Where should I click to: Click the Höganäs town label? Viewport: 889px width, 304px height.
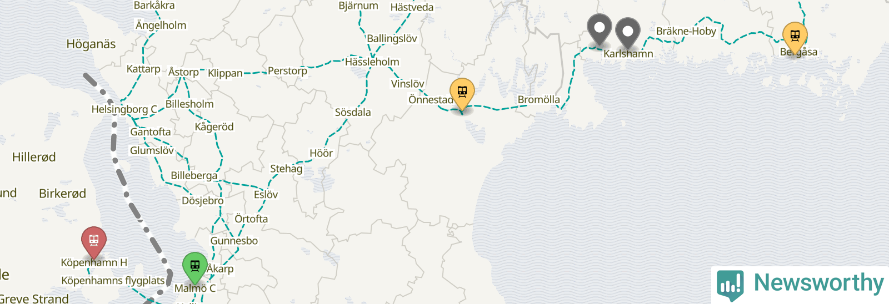pyautogui.click(x=91, y=44)
